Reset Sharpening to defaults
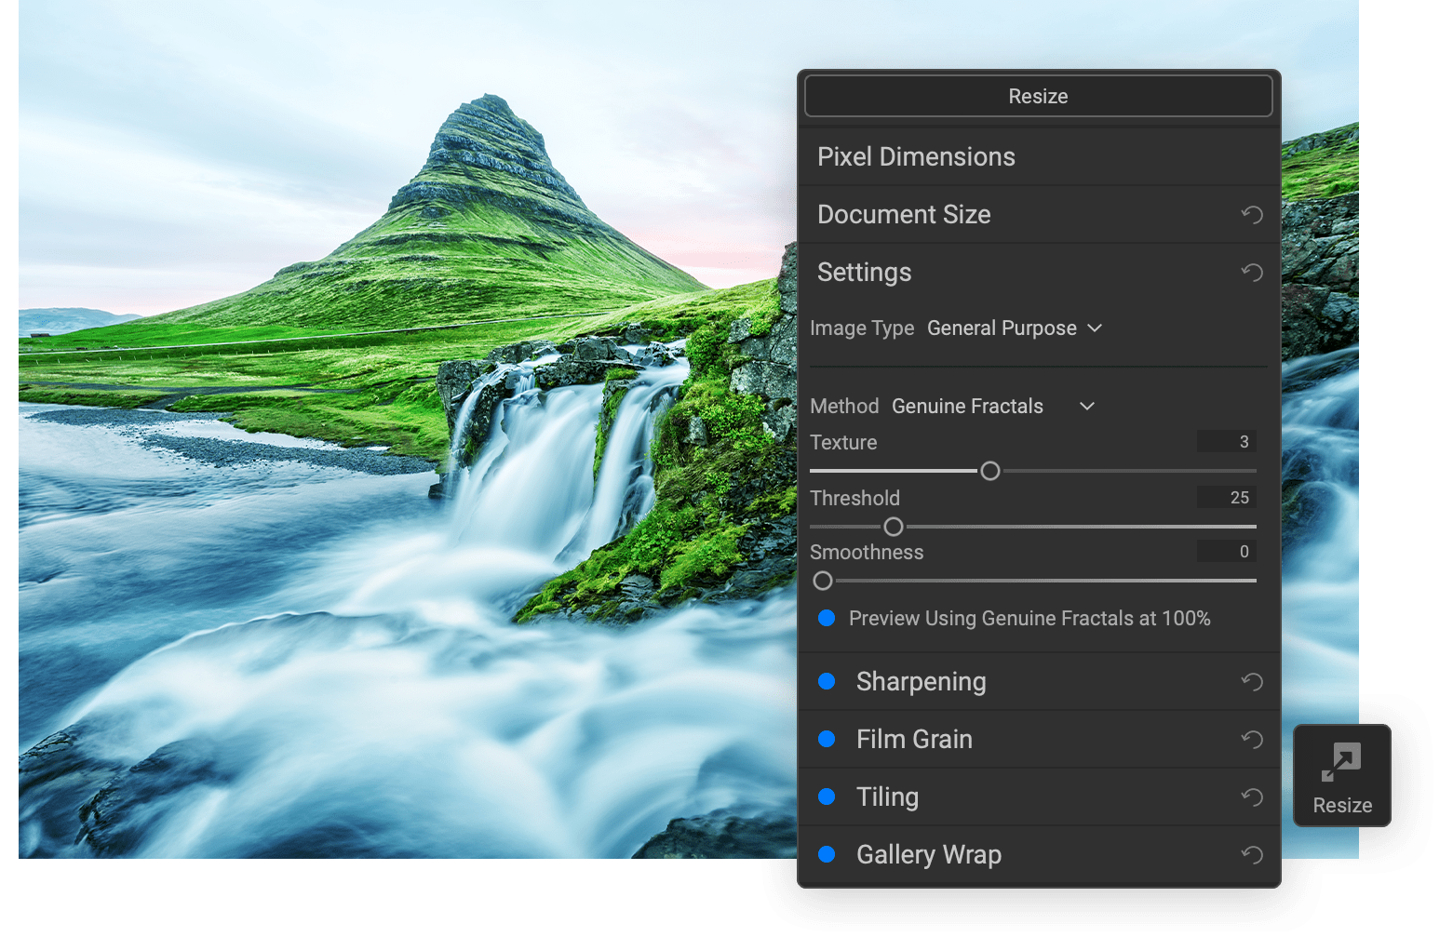Image resolution: width=1453 pixels, height=937 pixels. click(x=1252, y=681)
